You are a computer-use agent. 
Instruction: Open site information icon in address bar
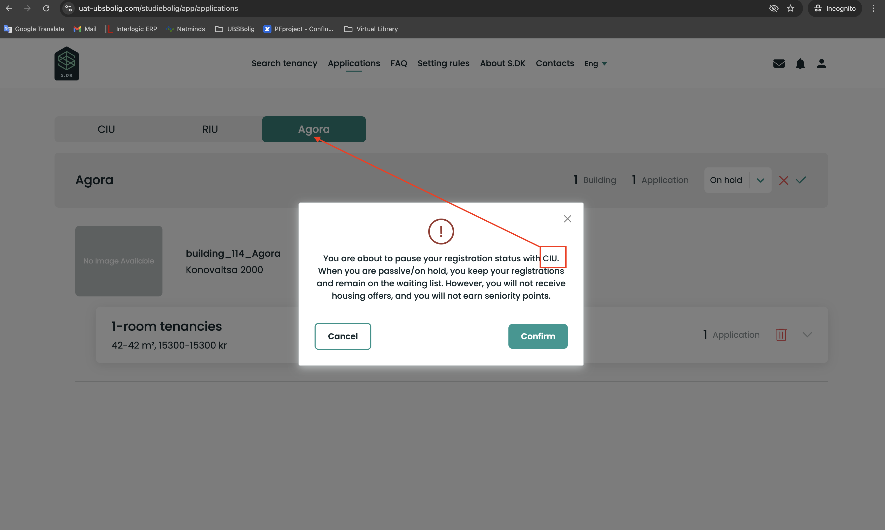coord(69,8)
